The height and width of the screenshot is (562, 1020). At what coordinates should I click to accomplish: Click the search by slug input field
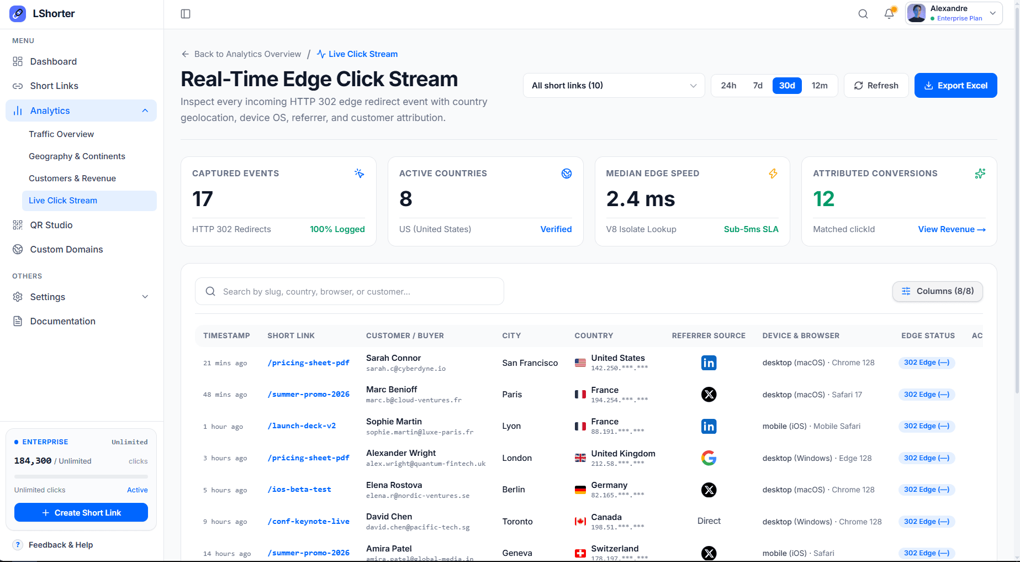point(350,291)
